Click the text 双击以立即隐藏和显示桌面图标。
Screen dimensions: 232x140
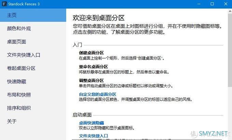[x=107, y=128]
